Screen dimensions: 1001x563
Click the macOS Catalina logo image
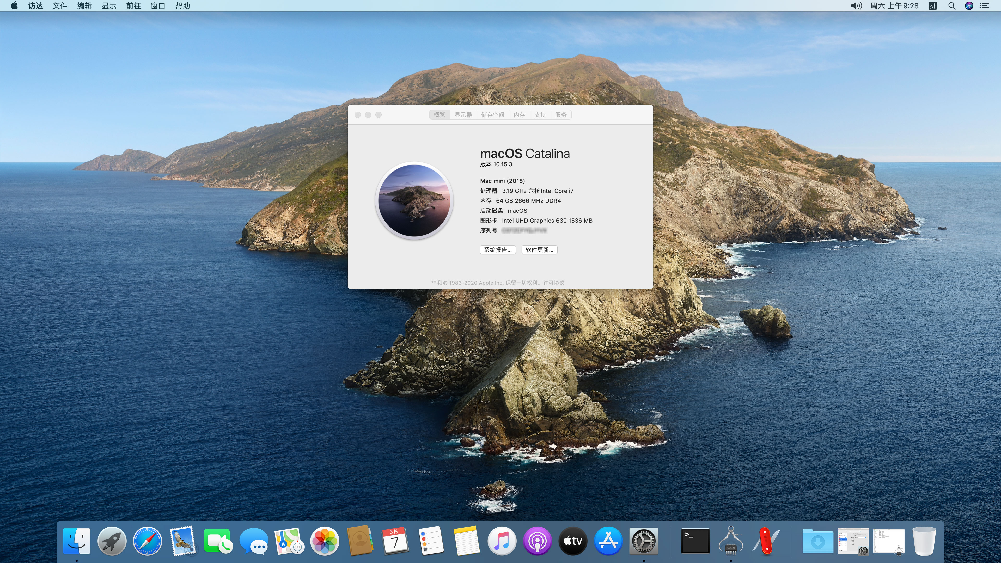[x=414, y=200]
